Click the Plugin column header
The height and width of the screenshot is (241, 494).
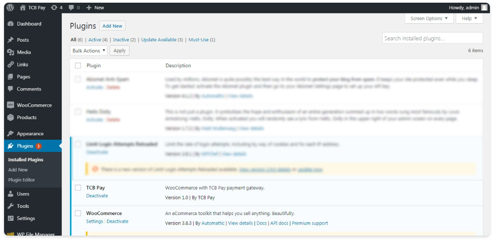tap(94, 65)
